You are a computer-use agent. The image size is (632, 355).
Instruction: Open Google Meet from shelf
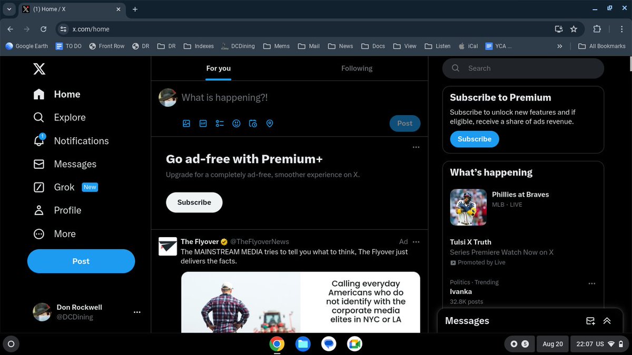[355, 344]
